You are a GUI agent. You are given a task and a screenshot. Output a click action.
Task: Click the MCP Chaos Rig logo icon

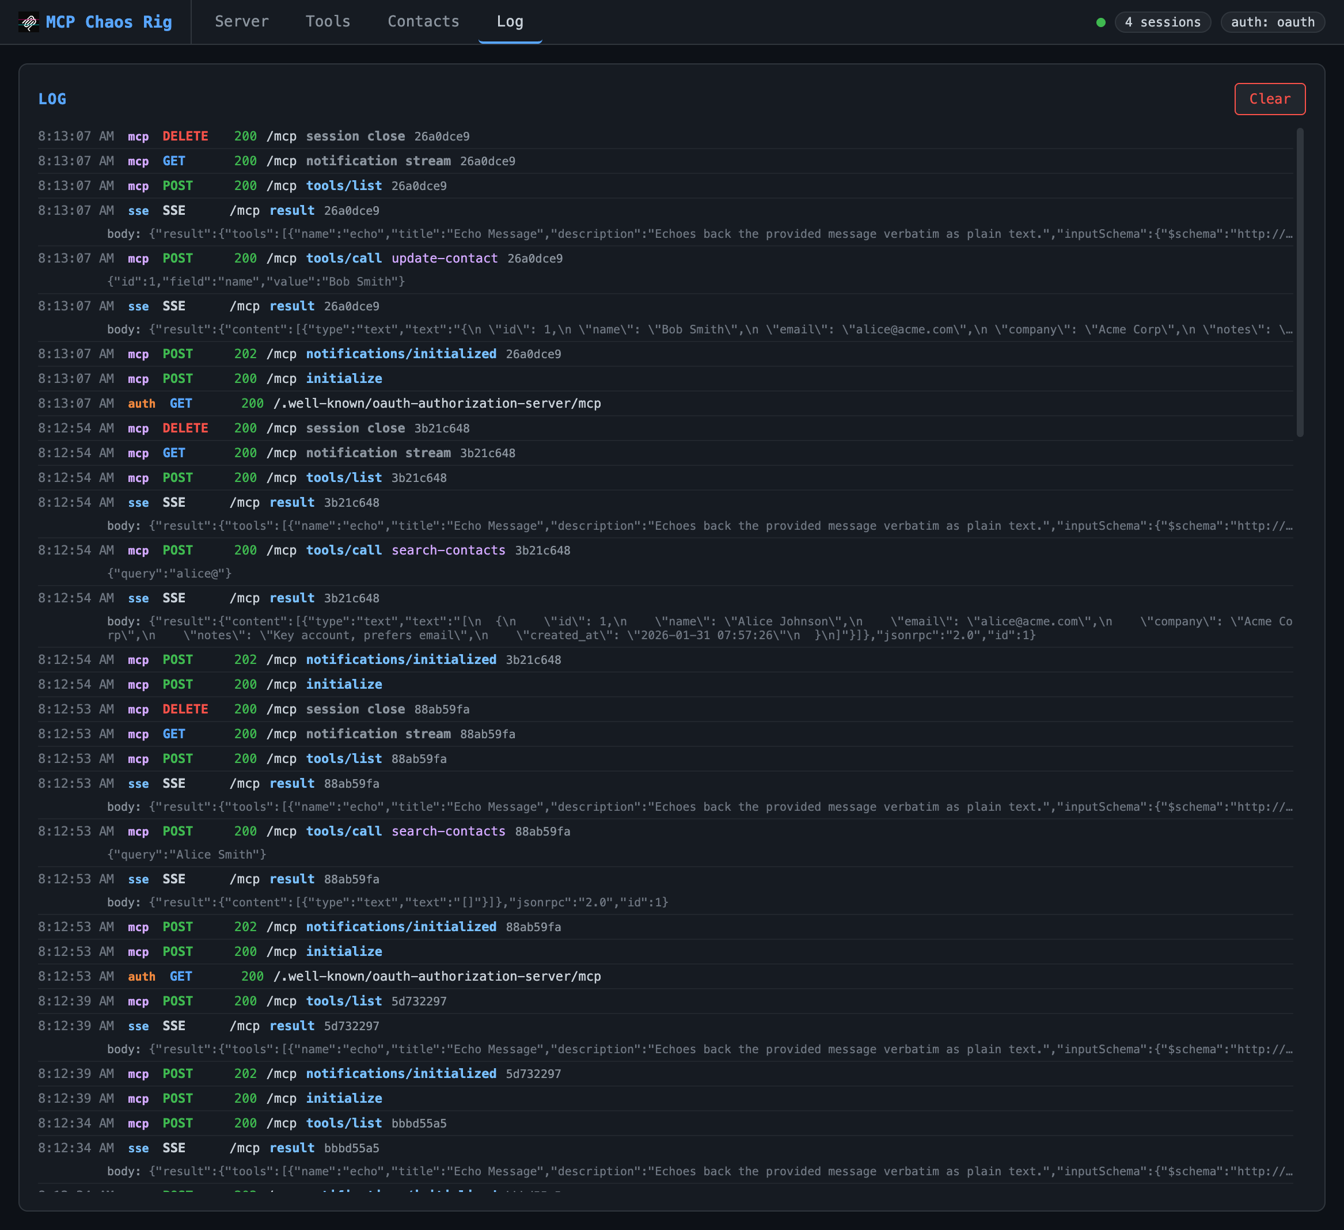click(28, 22)
